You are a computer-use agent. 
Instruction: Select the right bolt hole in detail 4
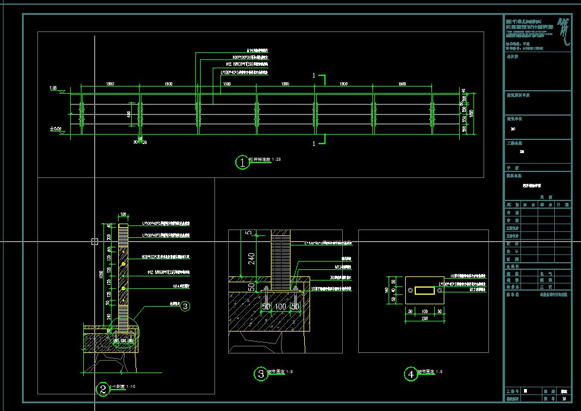pyautogui.click(x=440, y=291)
